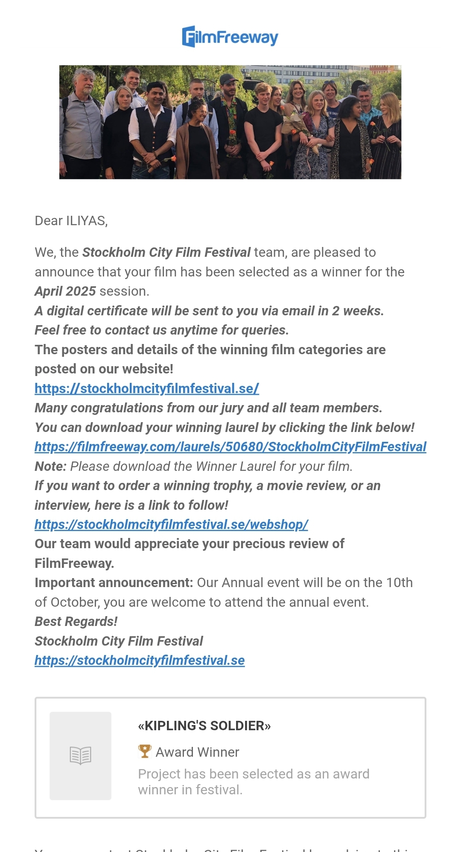Image resolution: width=461 pixels, height=852 pixels.
Task: Click the 'Dear ILIYAS' greeting line
Action: pos(71,221)
